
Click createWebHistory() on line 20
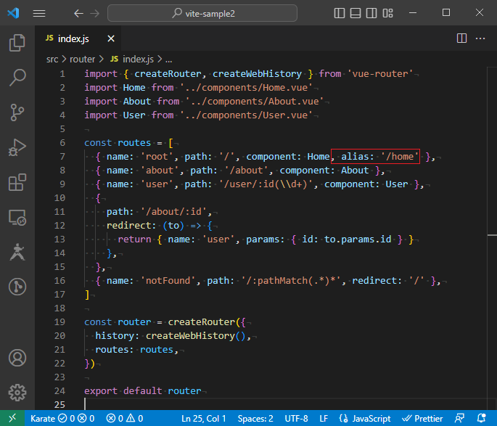point(196,336)
